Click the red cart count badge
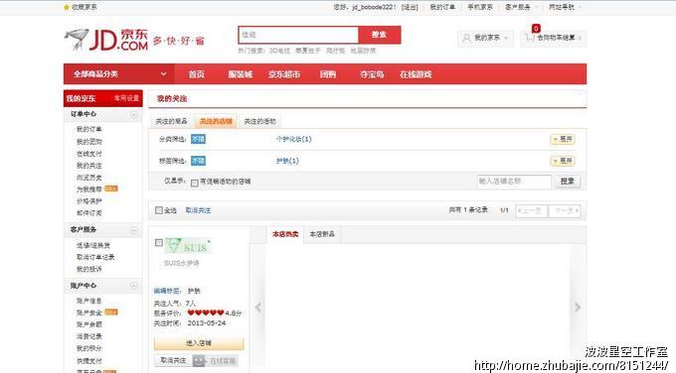 [x=536, y=29]
